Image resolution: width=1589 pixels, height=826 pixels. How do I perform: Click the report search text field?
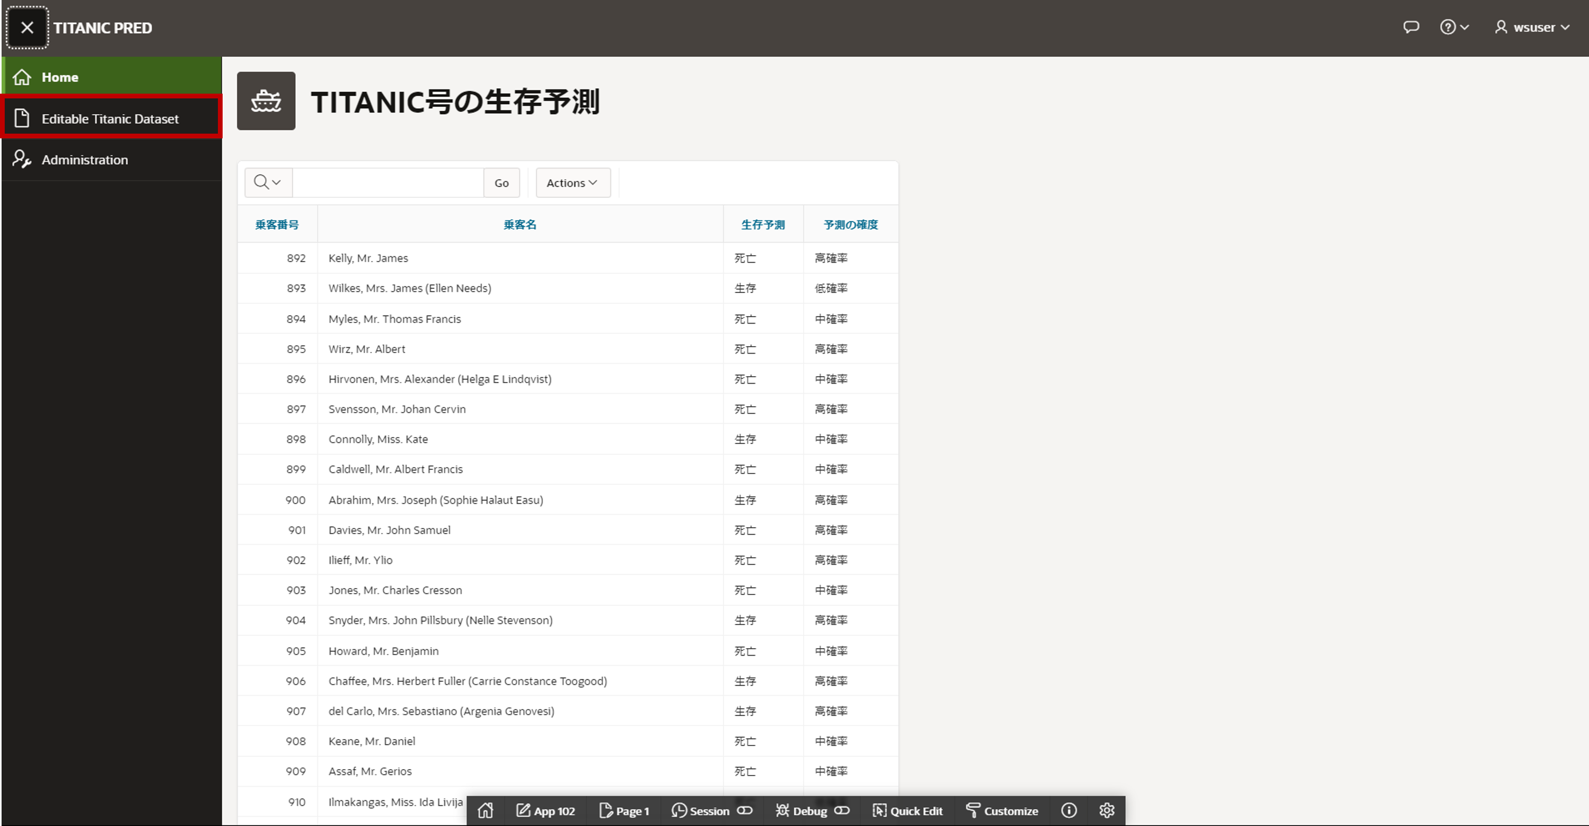(x=387, y=183)
